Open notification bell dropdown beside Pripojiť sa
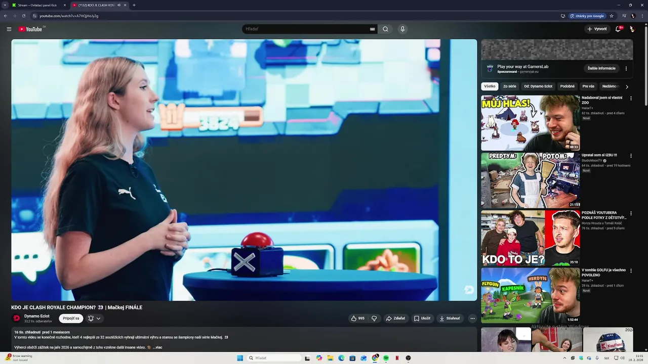648x364 pixels. tap(94, 318)
